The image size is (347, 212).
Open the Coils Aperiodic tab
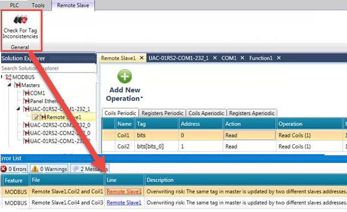pos(206,113)
